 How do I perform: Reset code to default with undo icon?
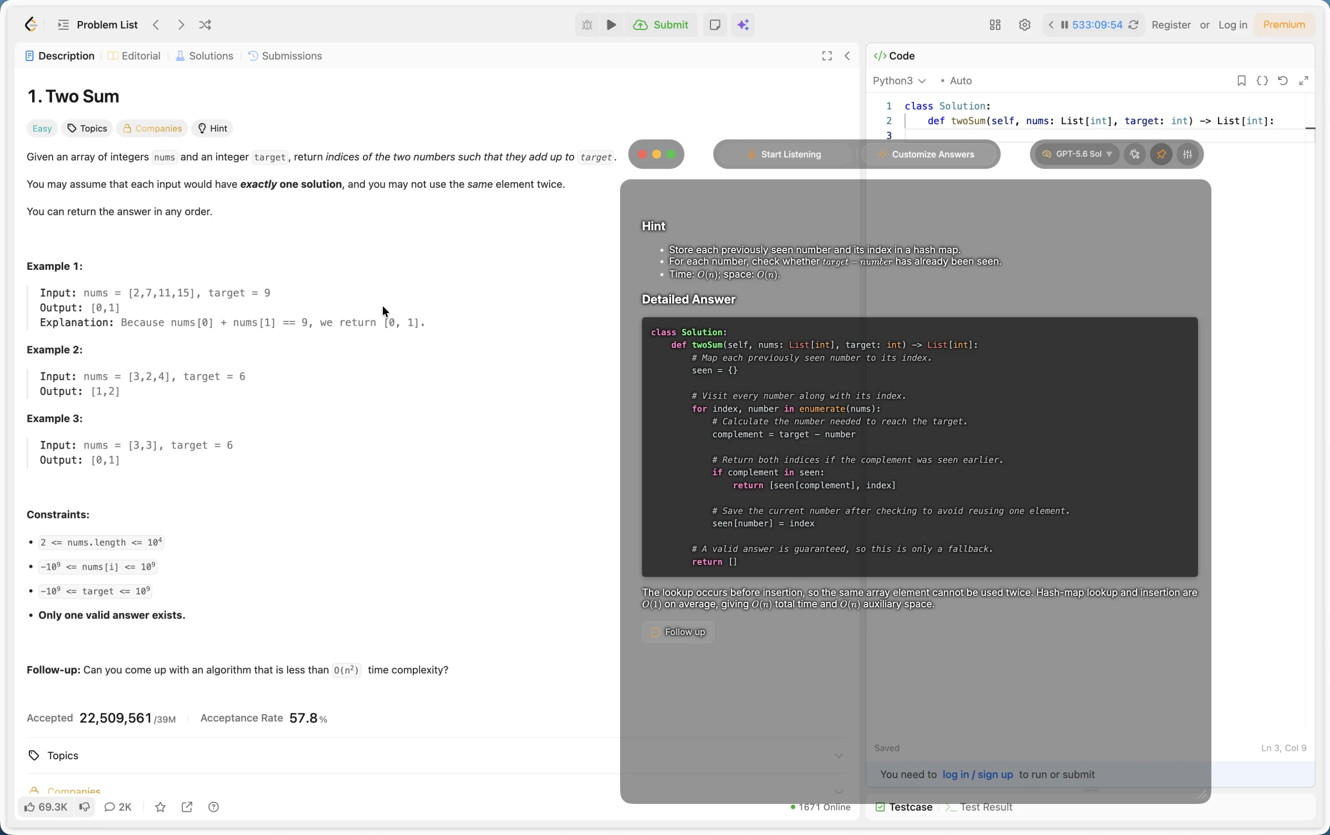click(x=1283, y=80)
